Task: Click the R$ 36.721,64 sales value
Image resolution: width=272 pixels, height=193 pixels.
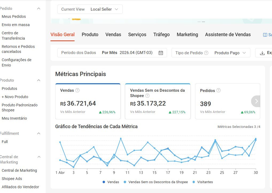Action: tap(78, 104)
